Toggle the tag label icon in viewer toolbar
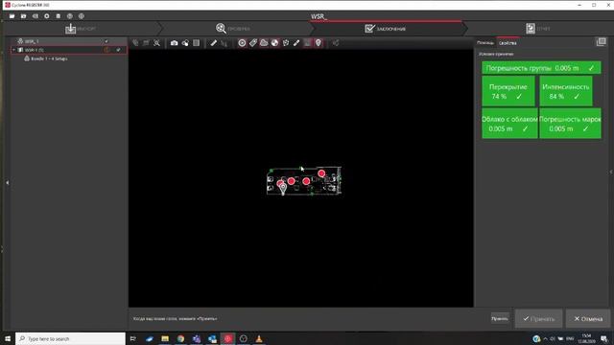 click(253, 43)
